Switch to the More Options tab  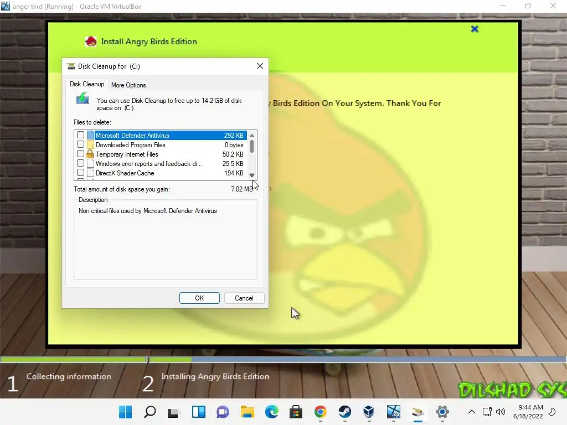point(128,85)
